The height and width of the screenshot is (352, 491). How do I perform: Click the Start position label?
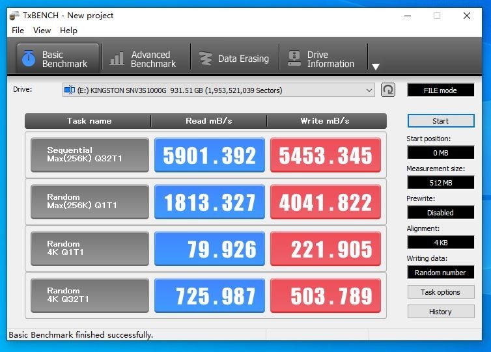click(428, 139)
